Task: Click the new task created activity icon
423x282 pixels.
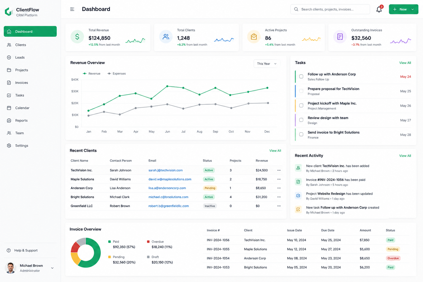Action: [x=298, y=209]
